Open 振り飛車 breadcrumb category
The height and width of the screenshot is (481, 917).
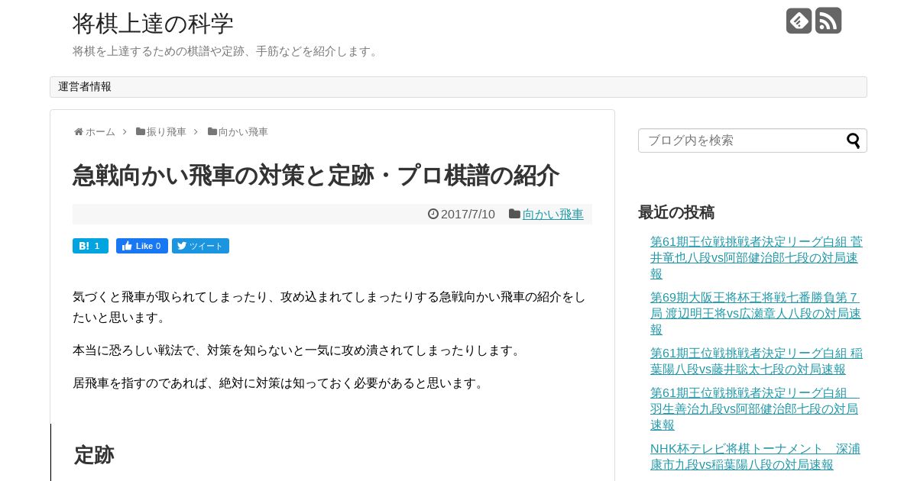(x=167, y=132)
